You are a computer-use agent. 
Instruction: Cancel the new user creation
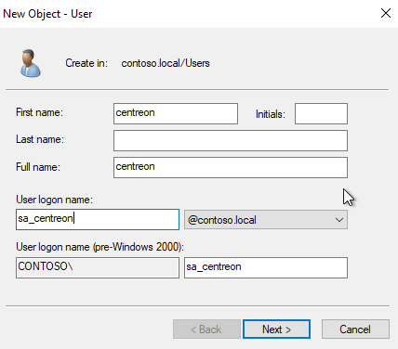355,330
